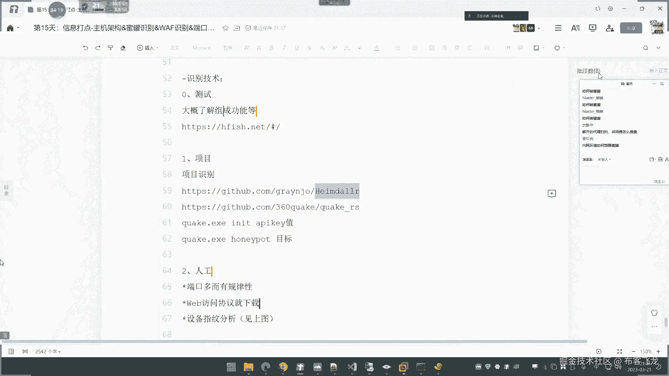The height and width of the screenshot is (376, 669).
Task: Click the zoom in plus button
Action: [x=658, y=352]
